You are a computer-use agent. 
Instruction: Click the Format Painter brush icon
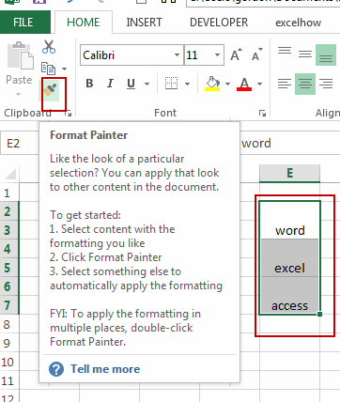51,90
